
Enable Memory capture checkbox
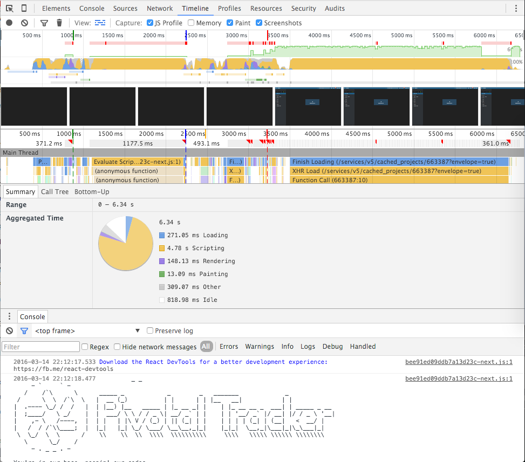point(191,23)
